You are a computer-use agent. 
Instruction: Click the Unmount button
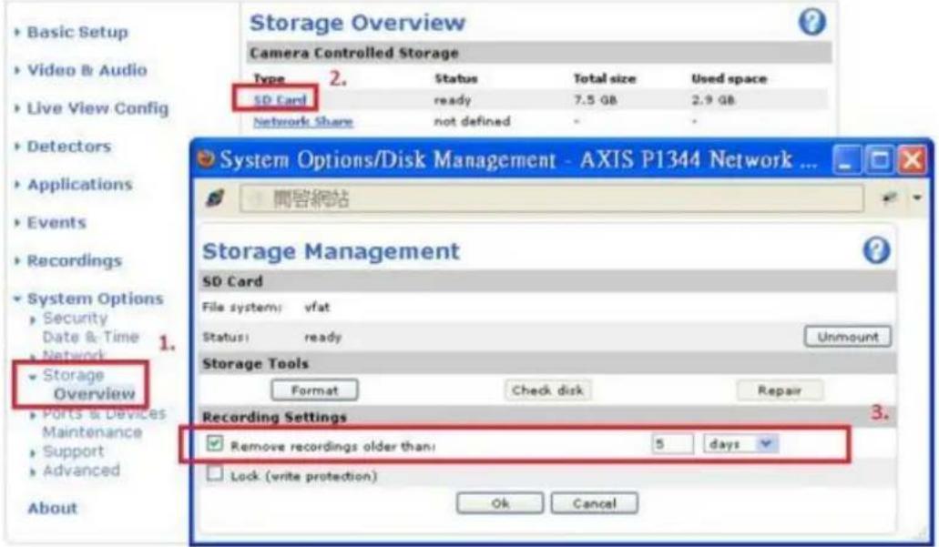[847, 337]
